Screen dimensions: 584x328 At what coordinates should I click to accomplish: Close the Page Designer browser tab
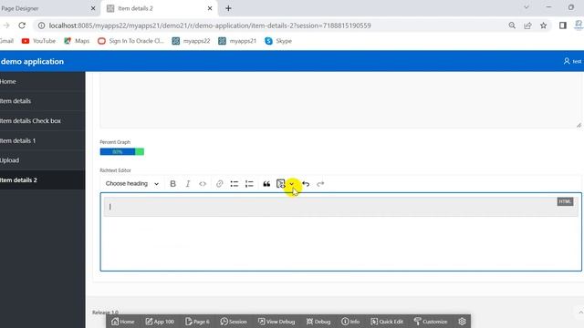[x=93, y=8]
